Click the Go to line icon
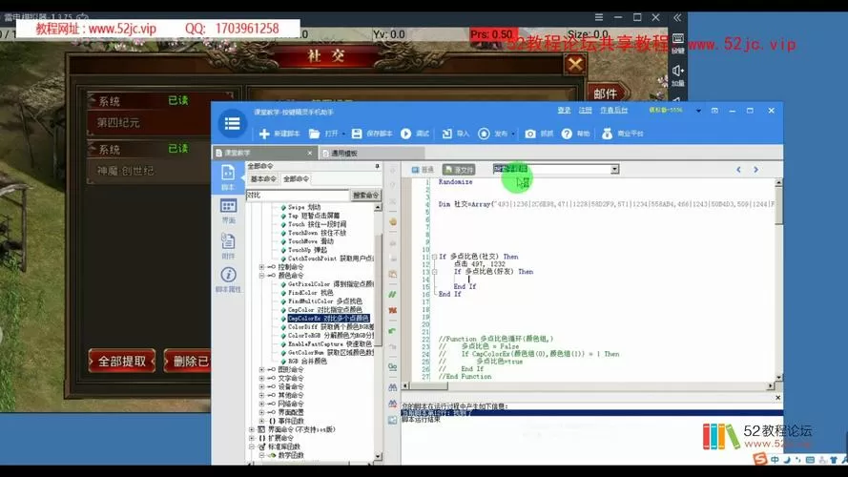Viewport: 848px width, 477px height. (393, 366)
